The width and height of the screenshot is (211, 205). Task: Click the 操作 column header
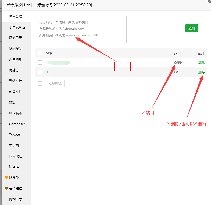click(201, 53)
